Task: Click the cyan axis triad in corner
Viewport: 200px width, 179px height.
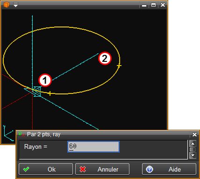Action: click(x=8, y=133)
